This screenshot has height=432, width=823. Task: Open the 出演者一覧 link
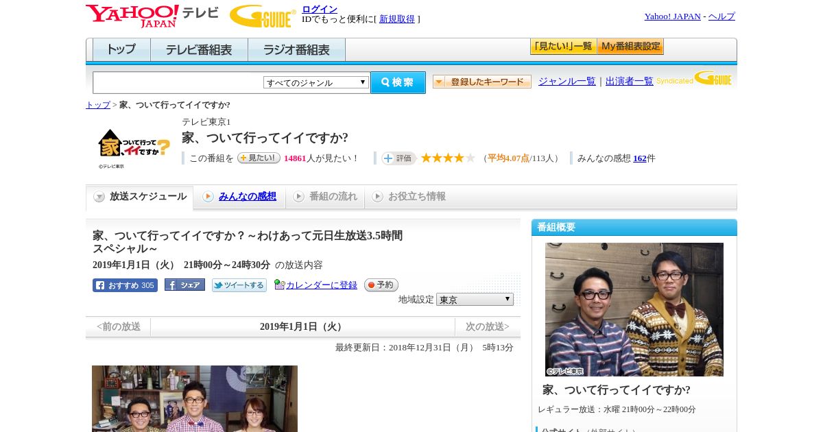pyautogui.click(x=630, y=82)
